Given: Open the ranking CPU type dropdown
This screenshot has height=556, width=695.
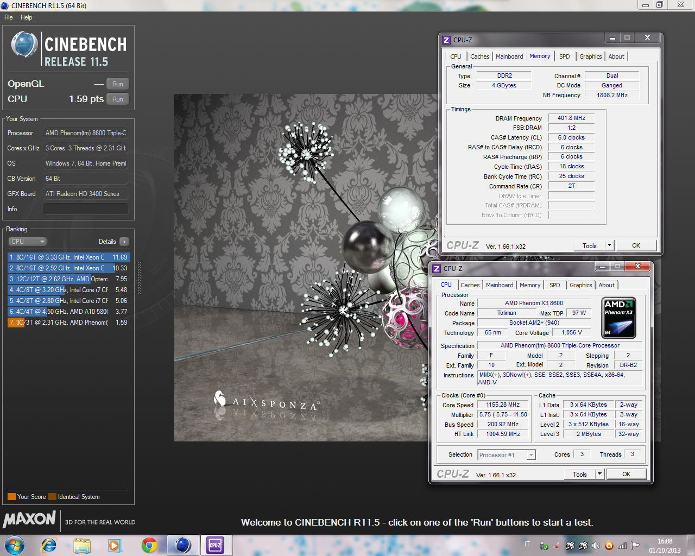Looking at the screenshot, I should point(27,242).
